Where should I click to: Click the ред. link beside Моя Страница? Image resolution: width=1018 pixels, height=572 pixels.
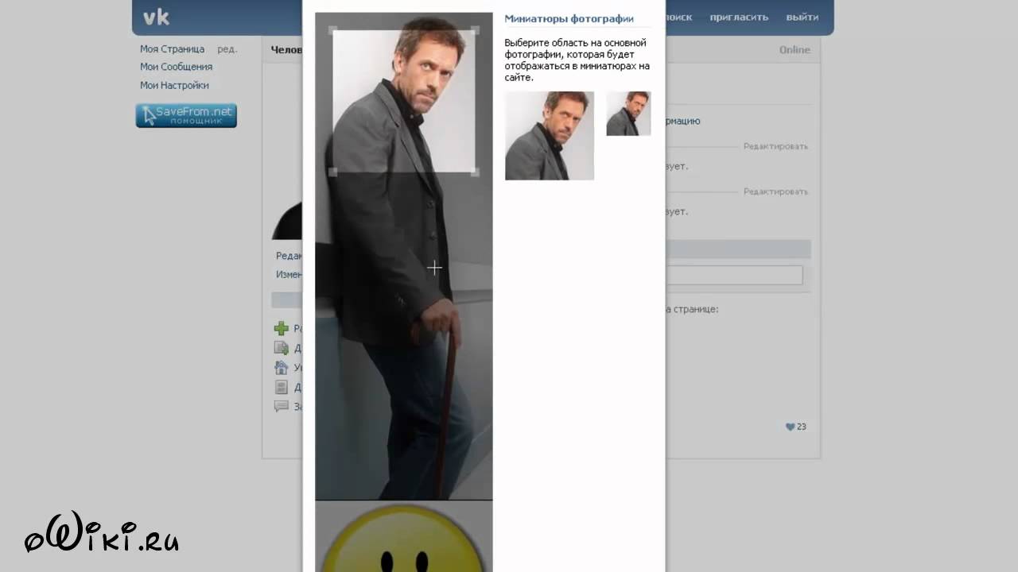coord(227,49)
